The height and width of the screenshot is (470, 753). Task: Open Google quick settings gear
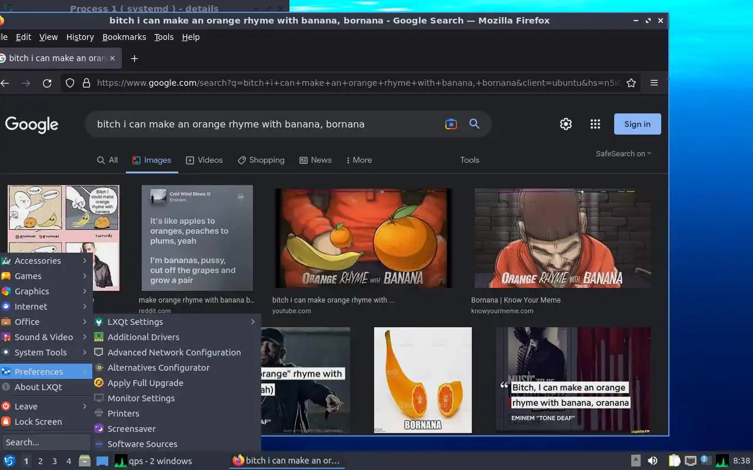tap(566, 124)
